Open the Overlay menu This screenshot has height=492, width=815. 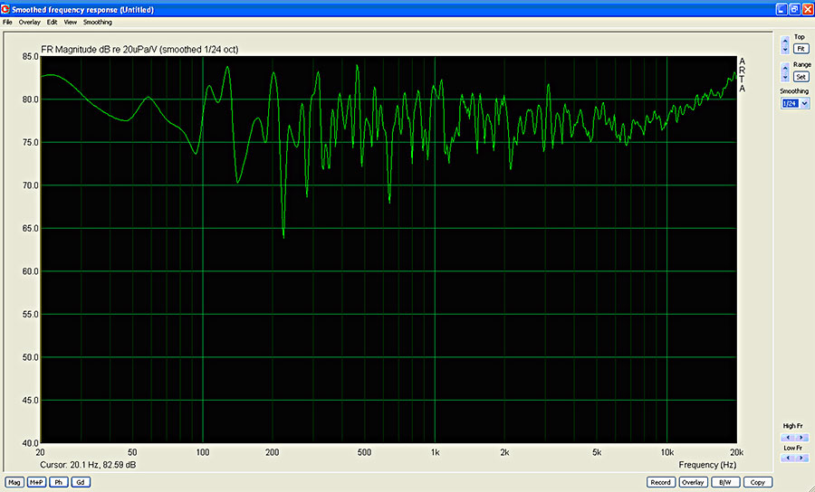(x=30, y=23)
